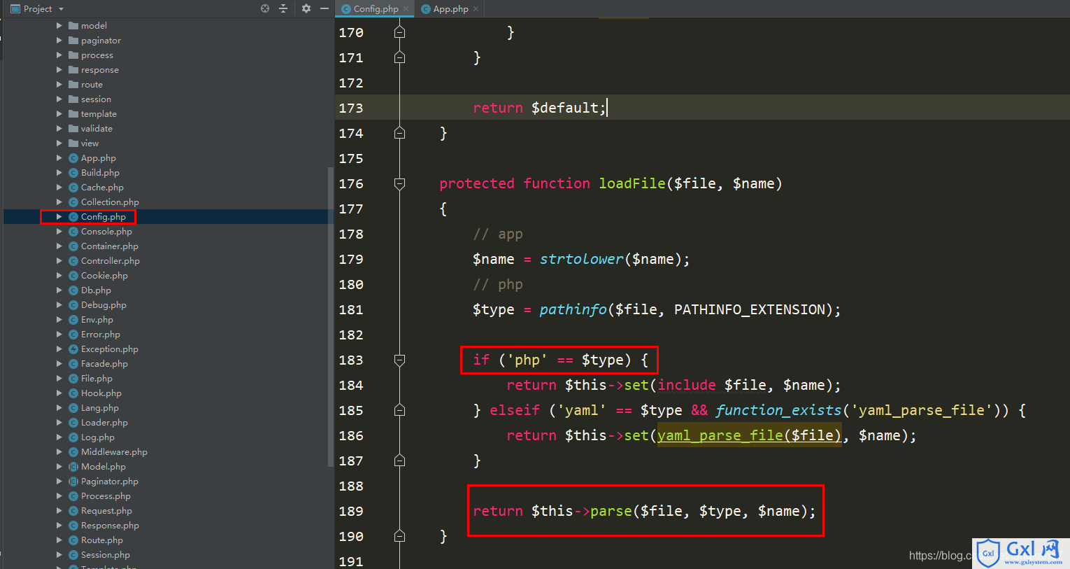This screenshot has width=1070, height=569.
Task: Switch to the App.php editor tab
Action: coord(450,8)
